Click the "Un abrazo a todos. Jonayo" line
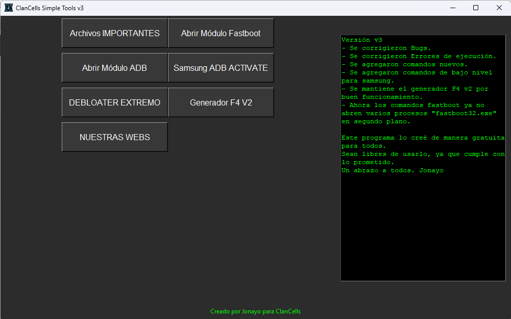This screenshot has height=319, width=511. (392, 170)
